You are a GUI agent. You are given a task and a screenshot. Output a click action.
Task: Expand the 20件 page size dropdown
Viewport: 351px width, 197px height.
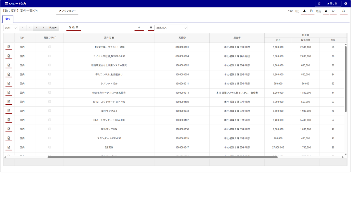click(x=10, y=28)
